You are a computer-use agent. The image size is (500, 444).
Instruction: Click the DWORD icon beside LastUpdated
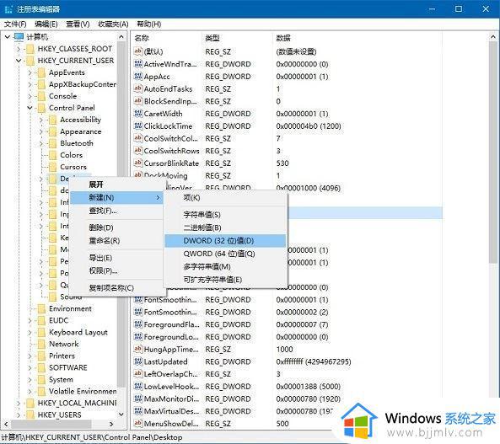[138, 361]
